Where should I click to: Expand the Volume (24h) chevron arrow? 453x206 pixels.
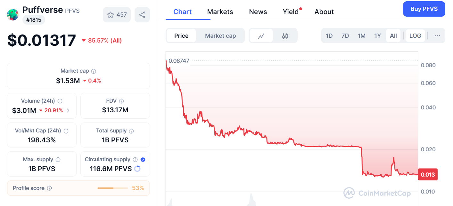pyautogui.click(x=68, y=111)
